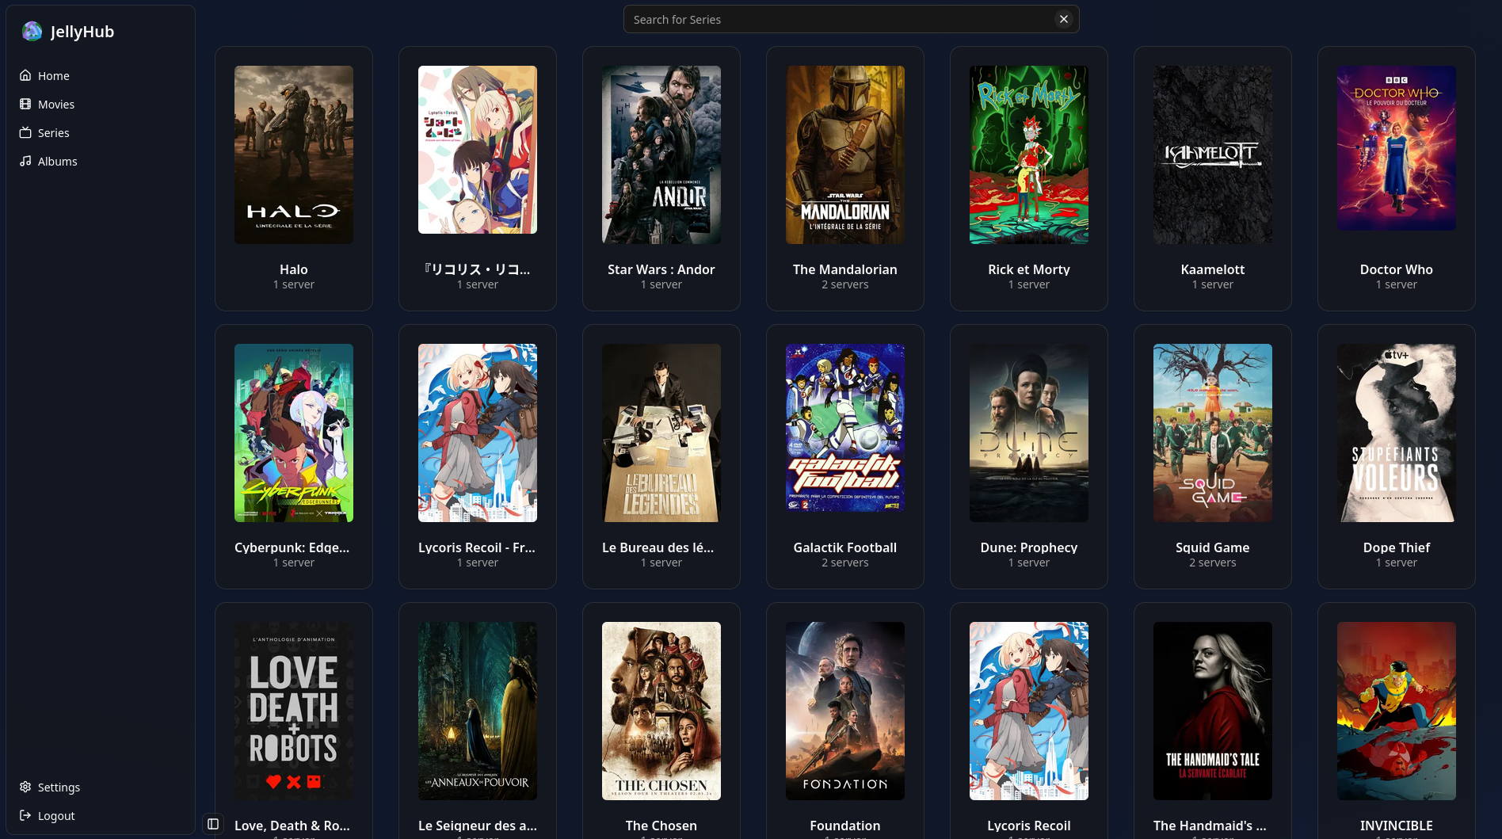
Task: Click the INVINCIBLE title text
Action: [x=1397, y=826]
